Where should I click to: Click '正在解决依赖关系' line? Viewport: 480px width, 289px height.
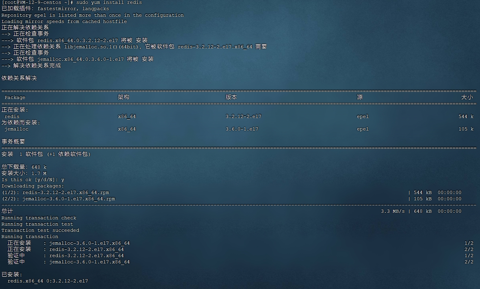(x=25, y=27)
